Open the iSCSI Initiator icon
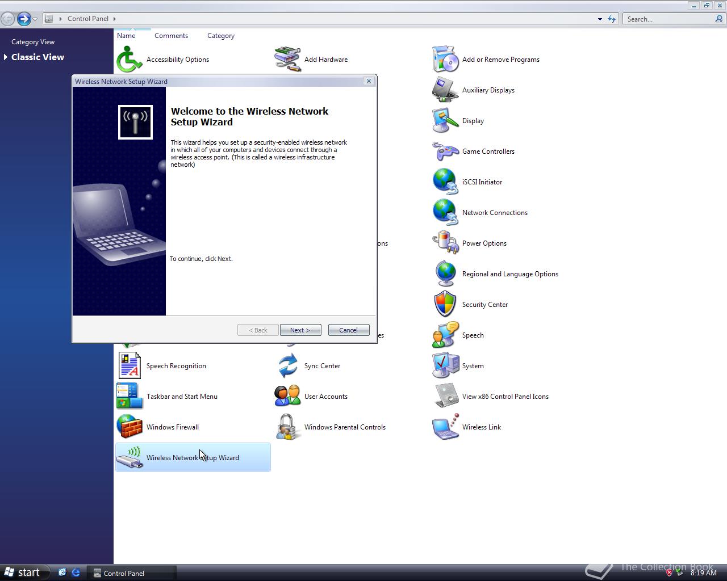The image size is (727, 581). (445, 182)
